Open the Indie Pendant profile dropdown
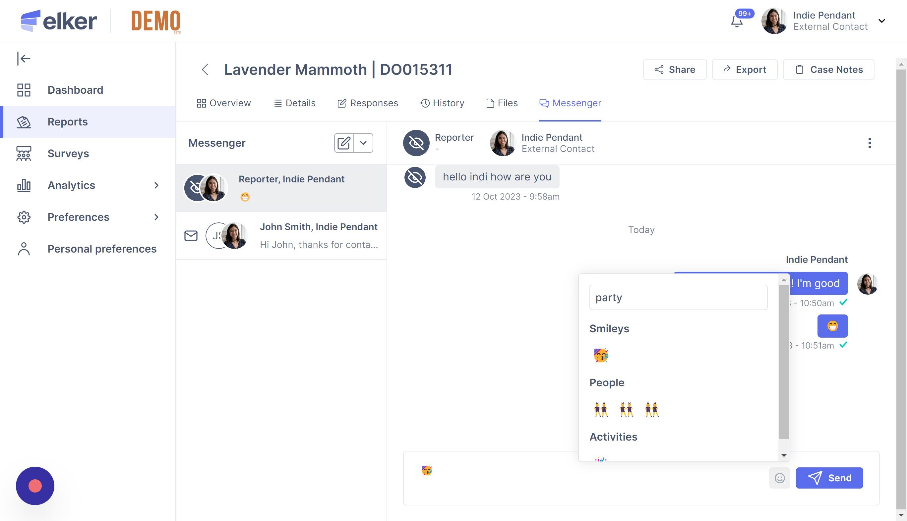 881,21
